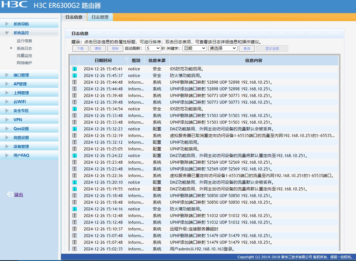Expand the 设备管理 menu section
356x261 pixels.
point(29,146)
